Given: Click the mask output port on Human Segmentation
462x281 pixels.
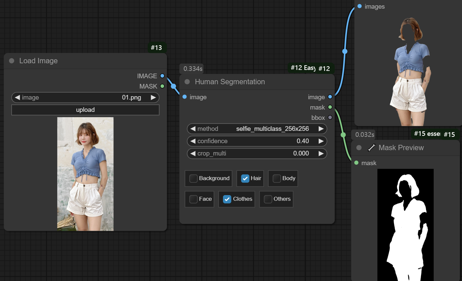Looking at the screenshot, I should tap(330, 107).
